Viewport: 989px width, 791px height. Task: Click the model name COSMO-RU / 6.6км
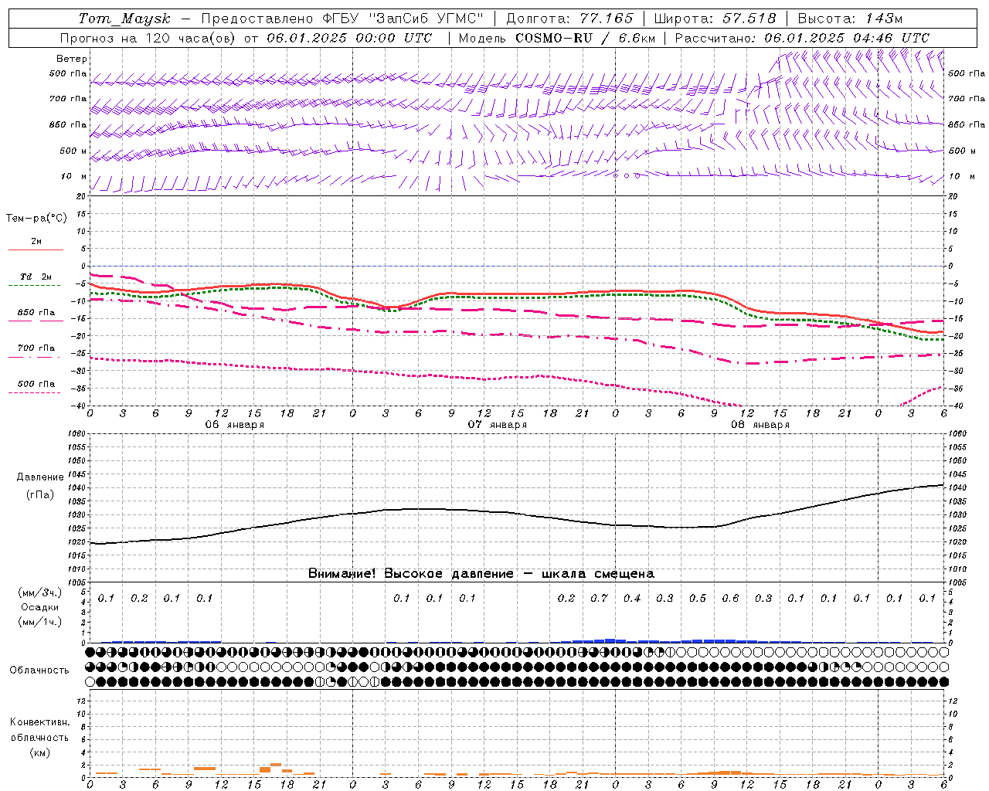[585, 38]
